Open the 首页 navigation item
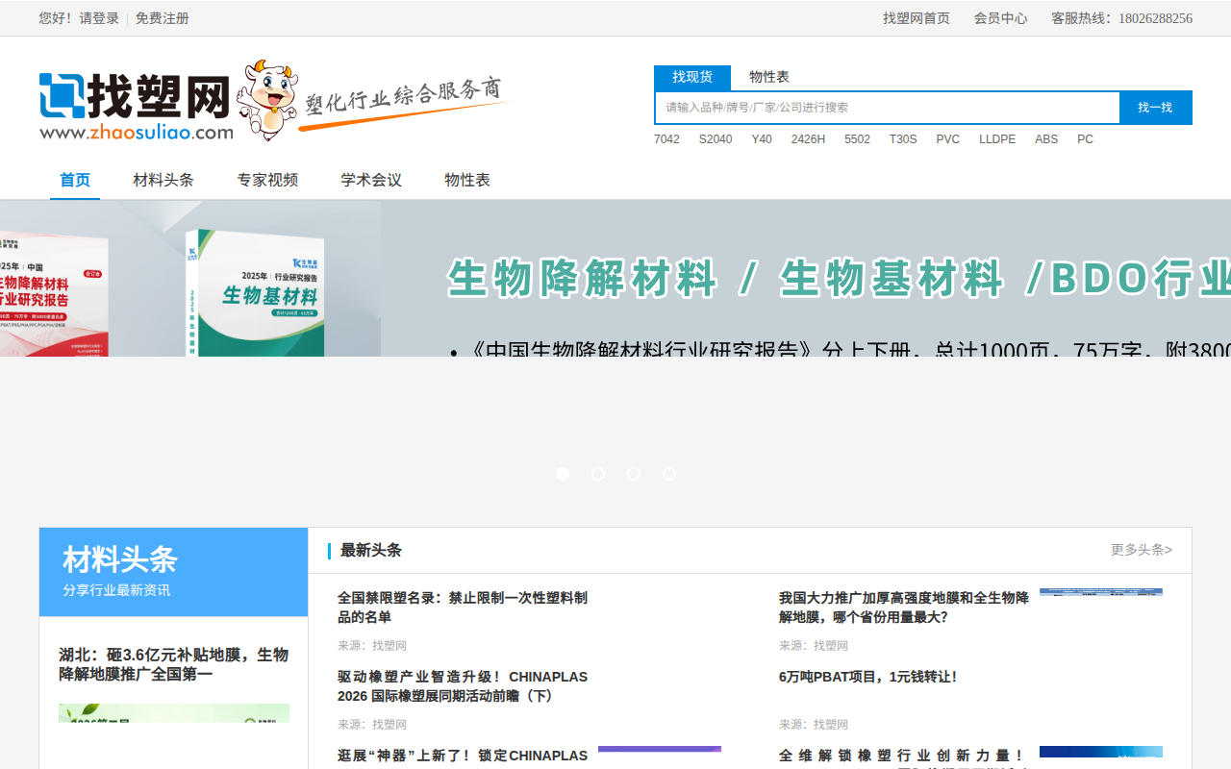The image size is (1231, 769). 75,180
